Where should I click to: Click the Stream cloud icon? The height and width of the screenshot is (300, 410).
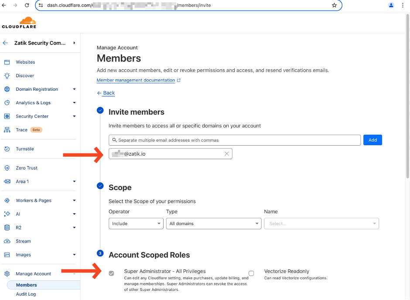click(7, 242)
